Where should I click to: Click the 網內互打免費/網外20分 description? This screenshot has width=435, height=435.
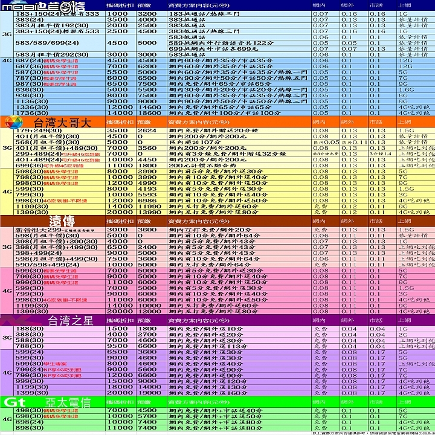click(210, 230)
